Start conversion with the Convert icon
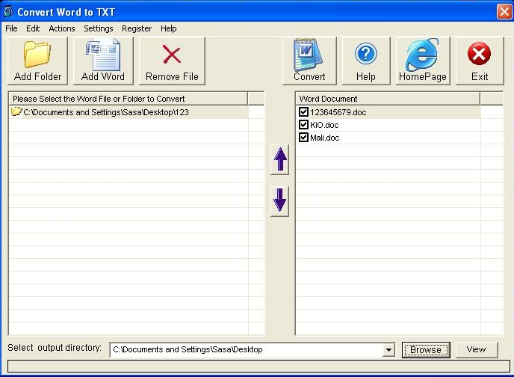514x377 pixels. pos(308,55)
